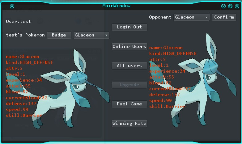Click the User:test label
This screenshot has height=144, width=242.
18,21
